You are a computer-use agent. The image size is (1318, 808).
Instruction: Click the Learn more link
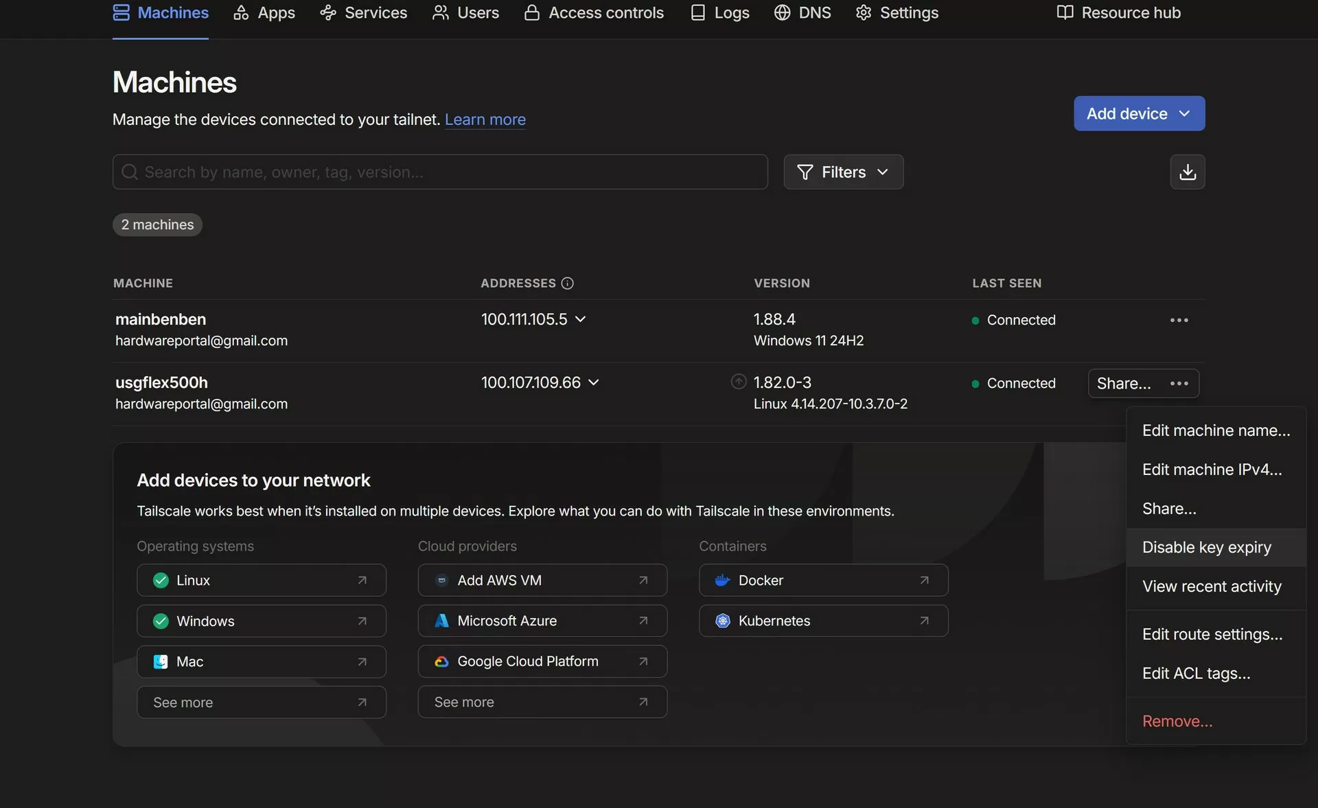pos(485,119)
